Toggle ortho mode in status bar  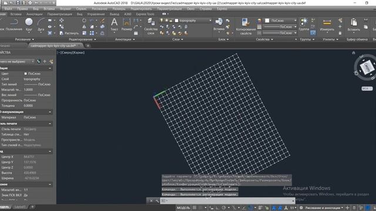218,207
